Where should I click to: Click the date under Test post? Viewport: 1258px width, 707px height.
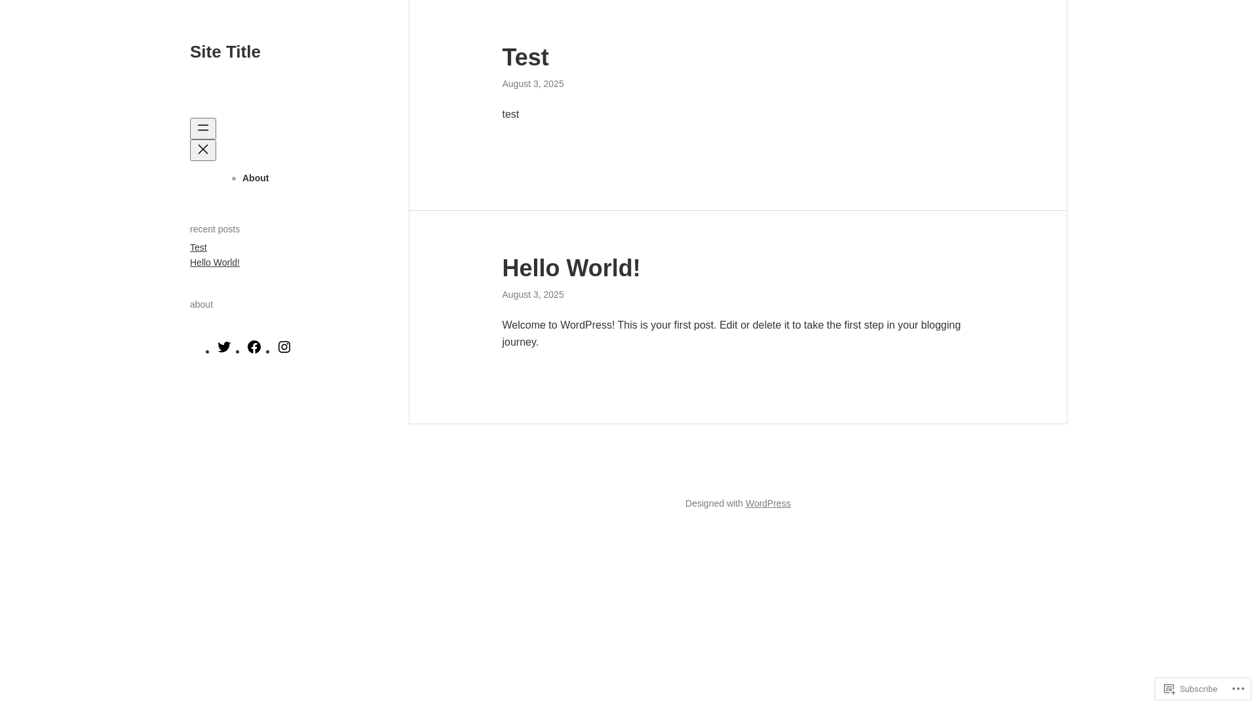click(533, 84)
